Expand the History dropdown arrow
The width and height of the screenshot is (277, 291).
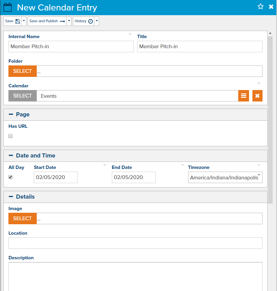coord(97,21)
